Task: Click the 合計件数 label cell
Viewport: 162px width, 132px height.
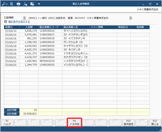Action: click(x=12, y=110)
